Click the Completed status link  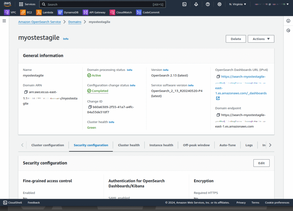98,91
